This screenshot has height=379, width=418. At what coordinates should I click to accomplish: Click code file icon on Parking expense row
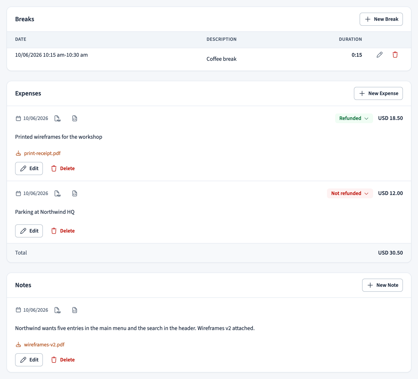pos(75,194)
